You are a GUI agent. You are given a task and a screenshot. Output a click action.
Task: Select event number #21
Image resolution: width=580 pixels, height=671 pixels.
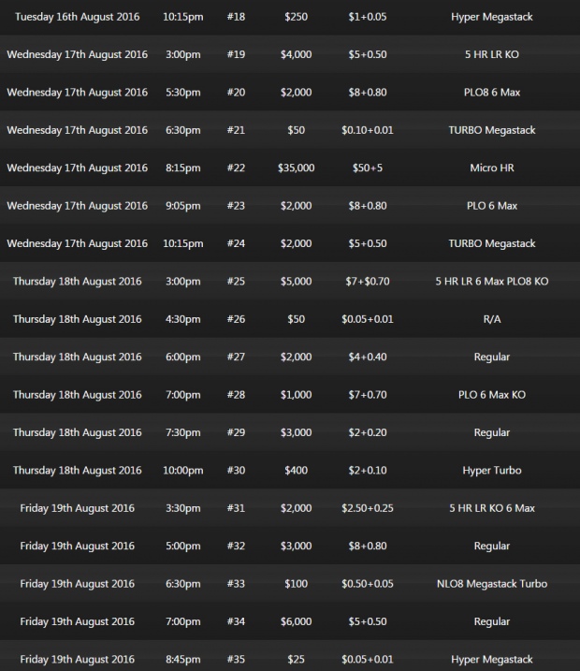coord(236,130)
